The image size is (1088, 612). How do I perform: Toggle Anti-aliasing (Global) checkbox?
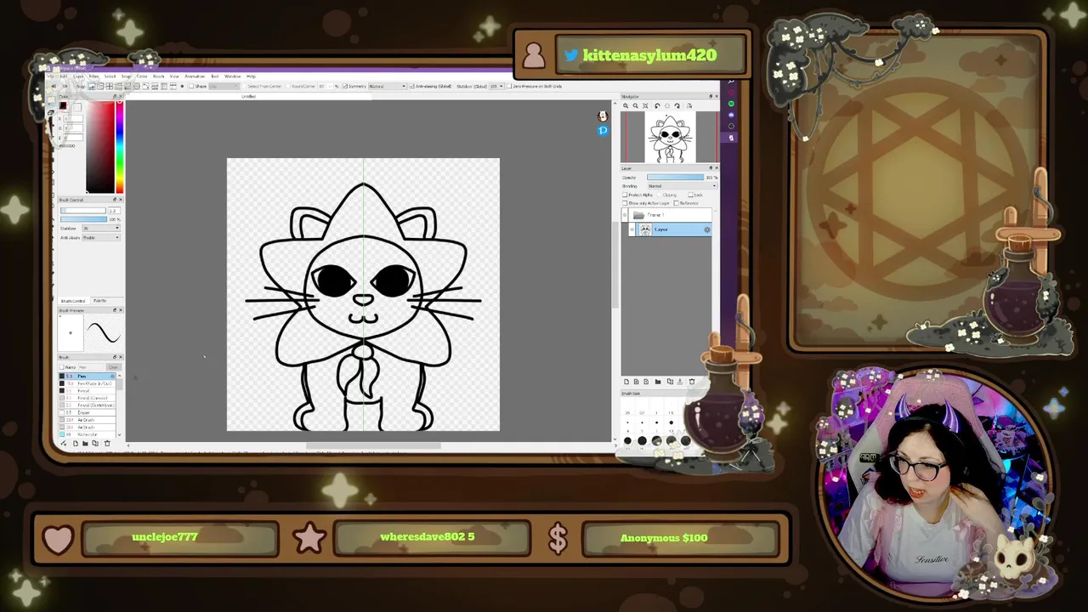pos(411,86)
